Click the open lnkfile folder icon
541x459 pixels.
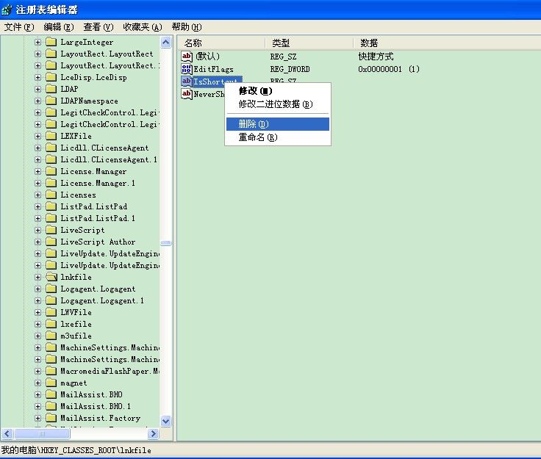tap(51, 277)
